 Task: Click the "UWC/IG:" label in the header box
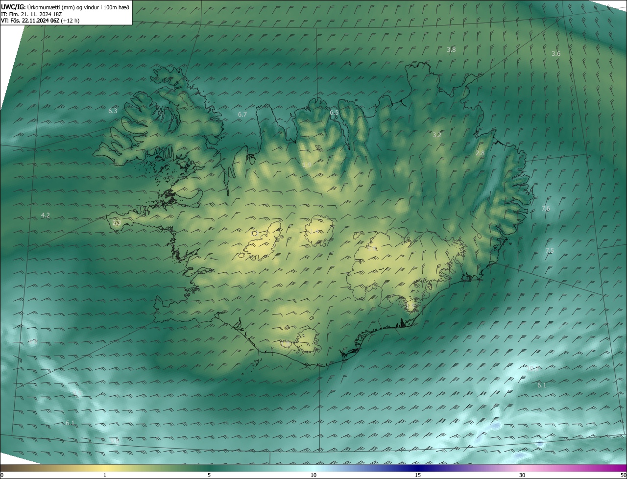[x=13, y=7]
